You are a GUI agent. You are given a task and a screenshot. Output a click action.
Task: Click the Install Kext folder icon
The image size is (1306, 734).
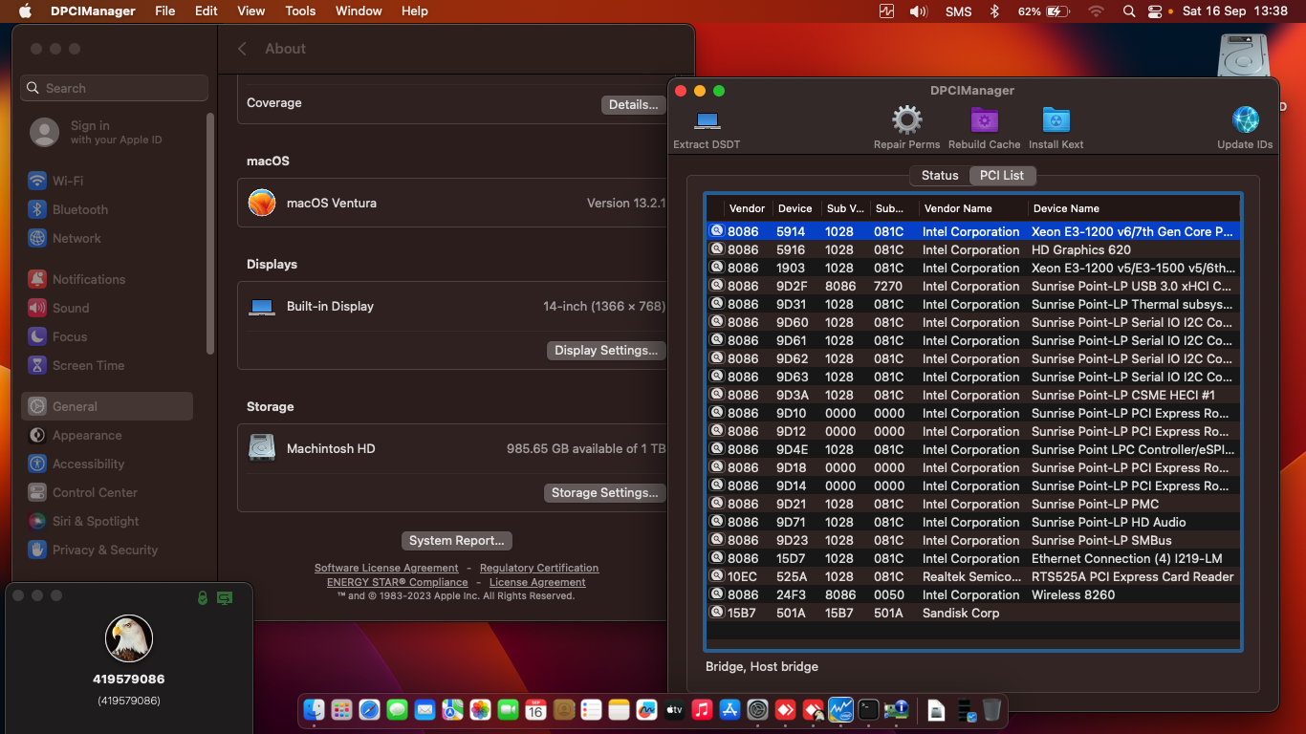click(x=1056, y=119)
